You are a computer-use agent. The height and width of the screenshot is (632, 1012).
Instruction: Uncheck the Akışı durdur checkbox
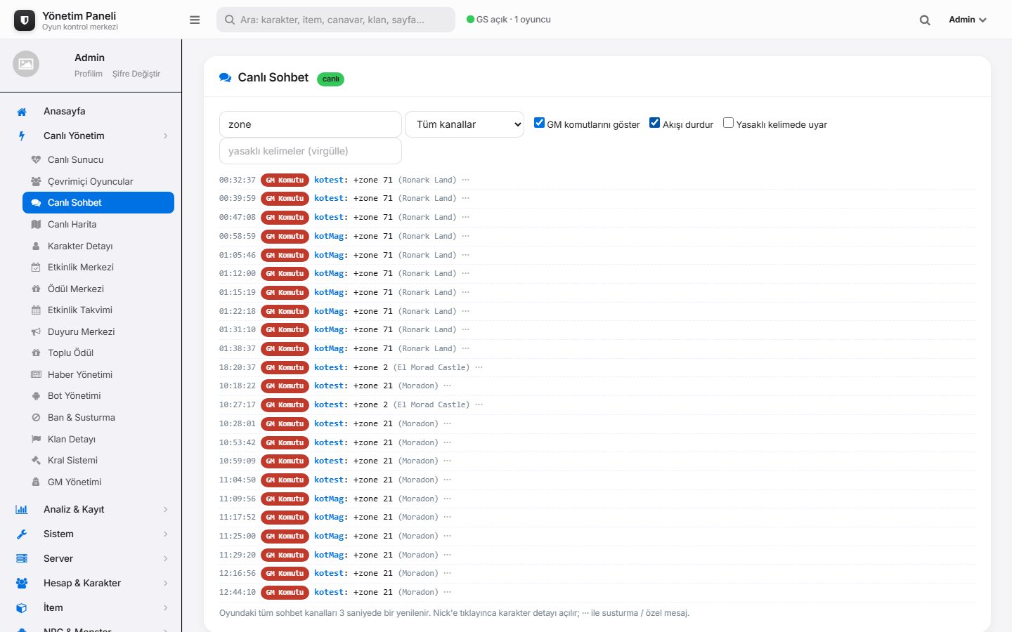(654, 123)
